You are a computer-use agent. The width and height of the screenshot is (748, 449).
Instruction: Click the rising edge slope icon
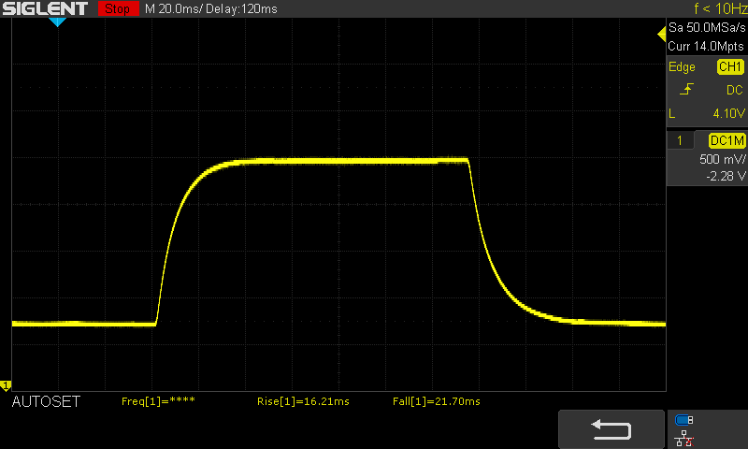tap(687, 90)
